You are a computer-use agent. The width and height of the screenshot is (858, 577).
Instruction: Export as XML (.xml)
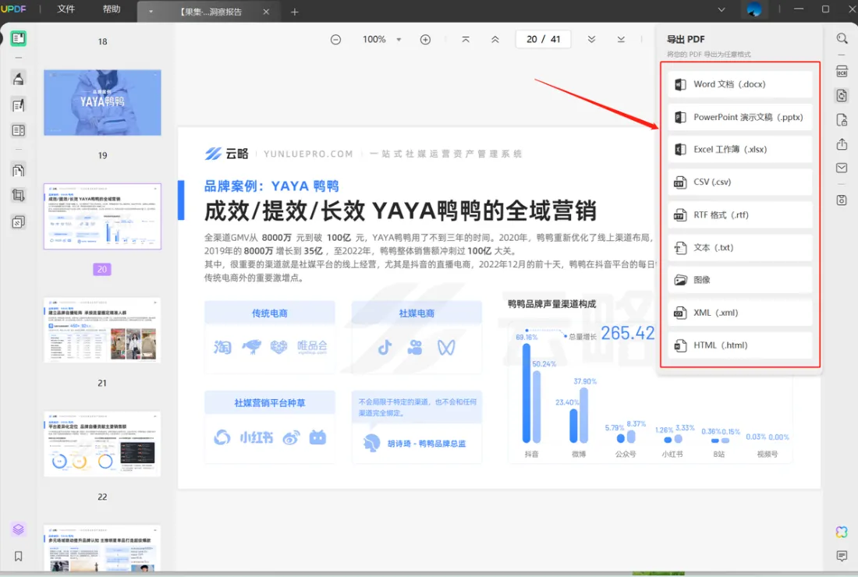[x=739, y=313]
